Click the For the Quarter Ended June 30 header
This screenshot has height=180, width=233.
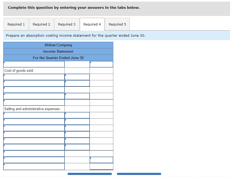58,58
